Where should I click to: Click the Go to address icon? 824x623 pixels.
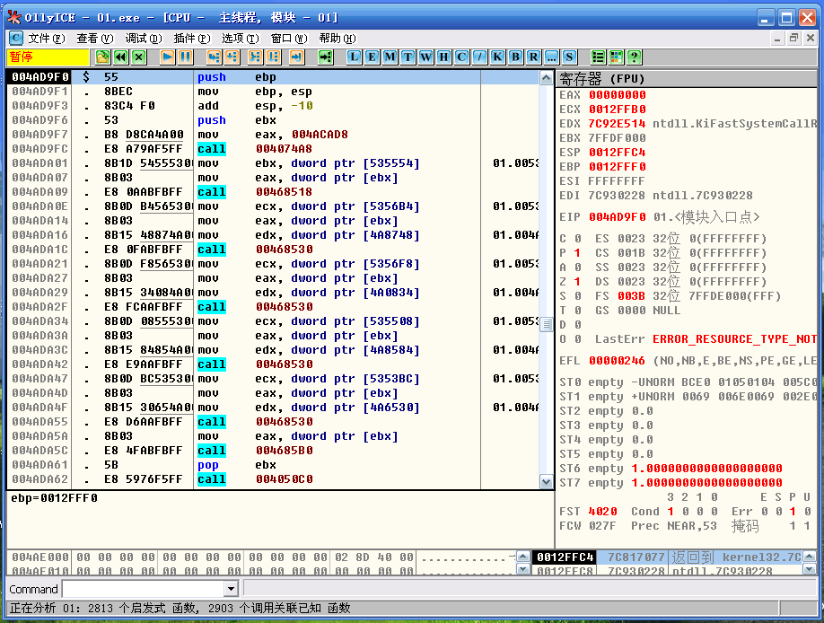point(325,57)
